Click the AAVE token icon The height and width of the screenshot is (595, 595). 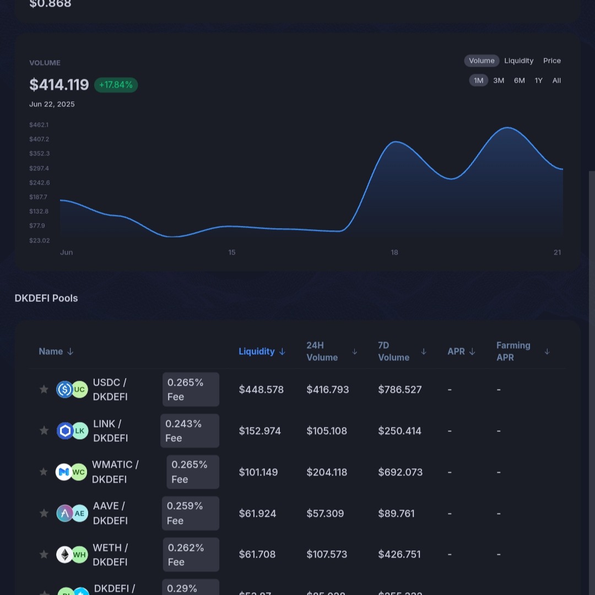[x=64, y=513]
